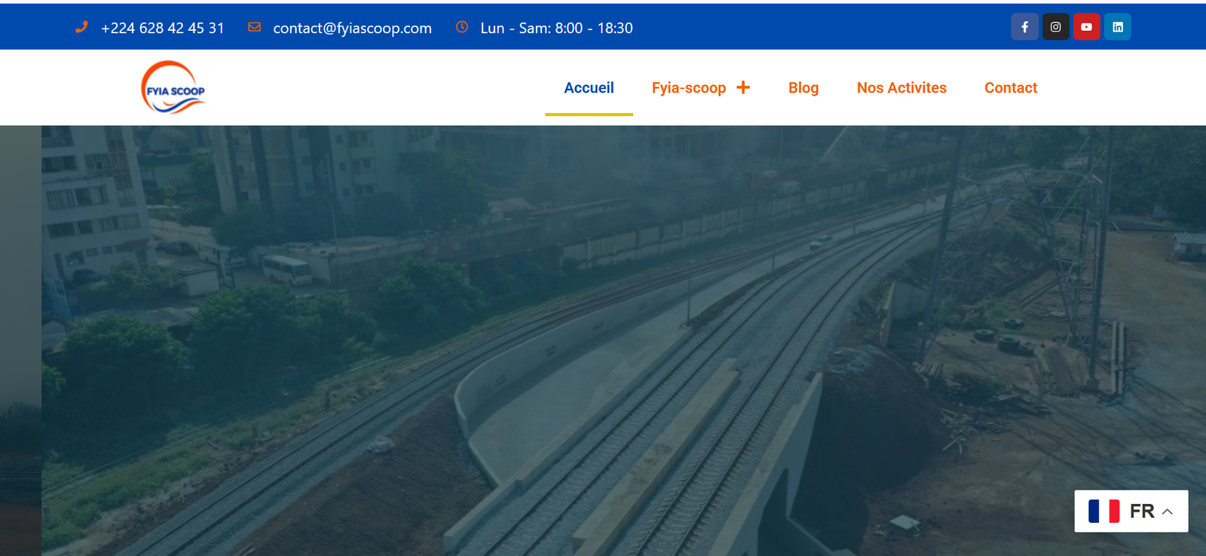Click the clock icon beside opening hours
Image resolution: width=1206 pixels, height=556 pixels.
(x=462, y=27)
